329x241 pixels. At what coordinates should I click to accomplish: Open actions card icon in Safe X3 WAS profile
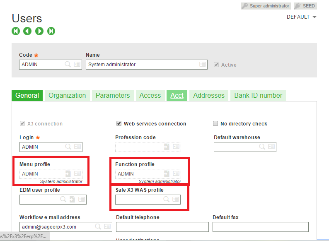[176, 199]
